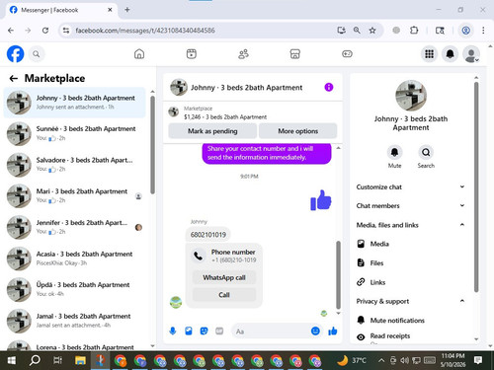Open the $1,246 Marketplace listing link

[x=225, y=116]
